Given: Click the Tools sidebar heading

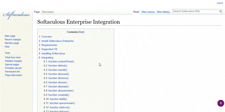Looking at the screenshot, I should click(x=7, y=53).
